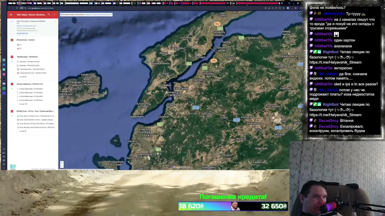
Task: Uncheck the Middle East - Africa - Asia layer
Action: [x=12, y=111]
